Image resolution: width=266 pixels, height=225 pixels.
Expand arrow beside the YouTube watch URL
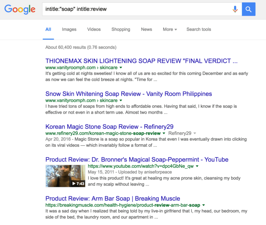pos(197,166)
